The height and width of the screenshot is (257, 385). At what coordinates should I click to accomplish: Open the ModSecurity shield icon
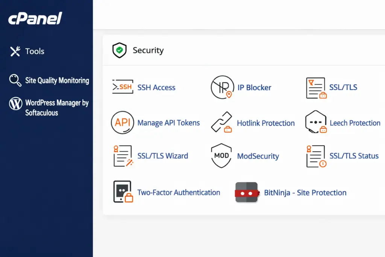222,156
